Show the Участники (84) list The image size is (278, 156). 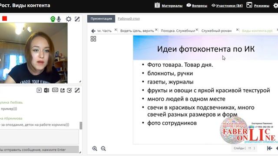click(229, 6)
